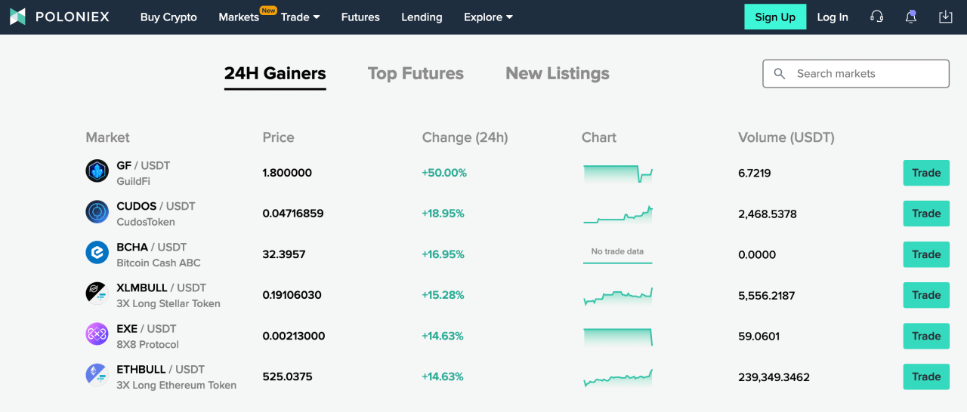
Task: Click the ETHBULL / USDT market name
Action: coord(161,369)
